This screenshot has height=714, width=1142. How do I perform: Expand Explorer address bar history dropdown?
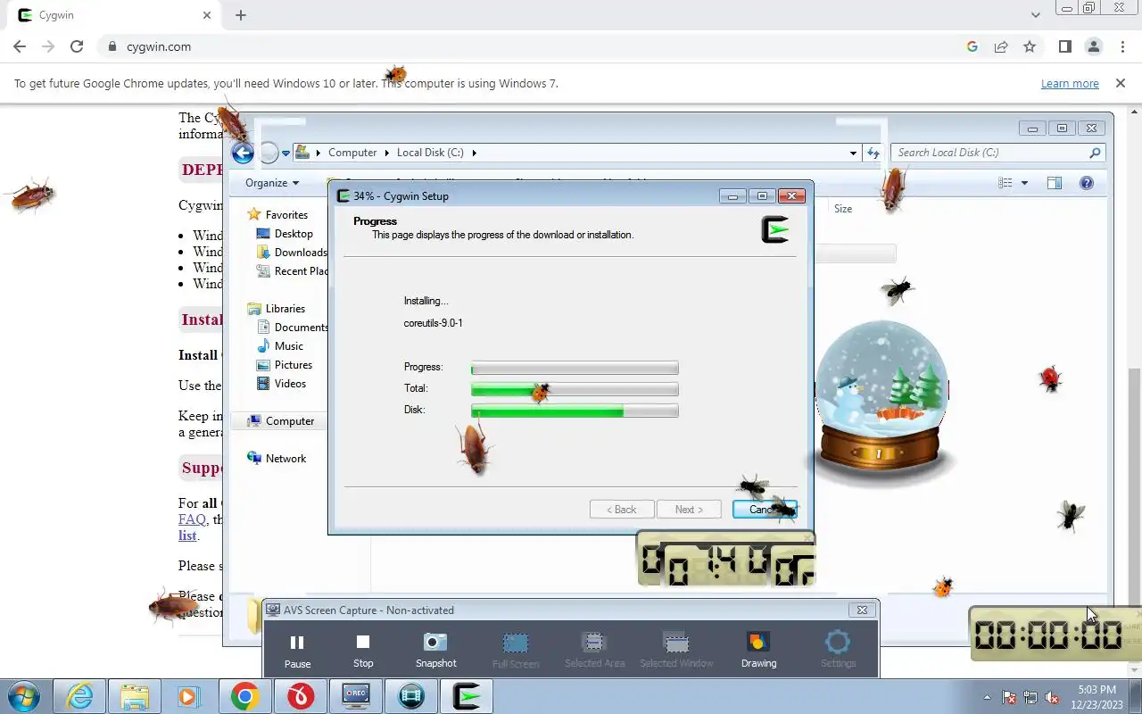click(853, 153)
